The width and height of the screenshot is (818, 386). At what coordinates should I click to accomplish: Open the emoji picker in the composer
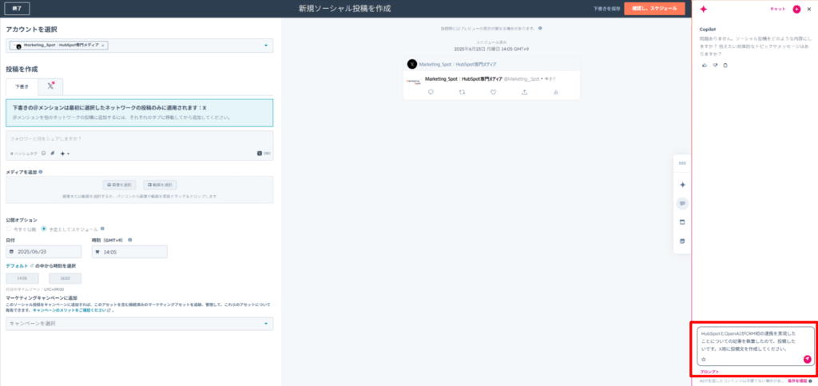click(x=44, y=153)
